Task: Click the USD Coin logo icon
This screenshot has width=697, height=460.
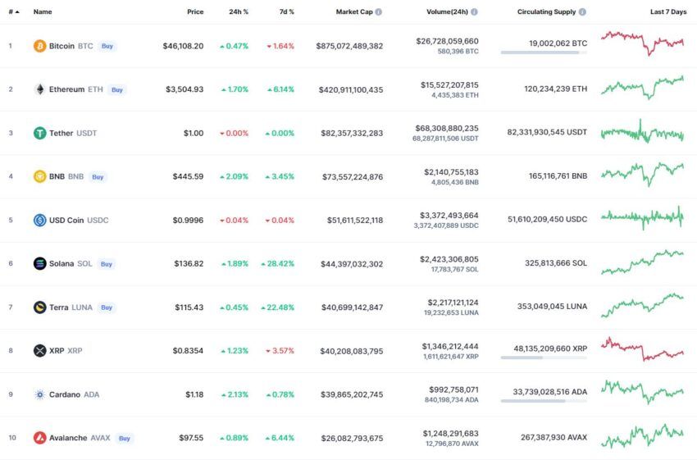Action: pyautogui.click(x=39, y=220)
